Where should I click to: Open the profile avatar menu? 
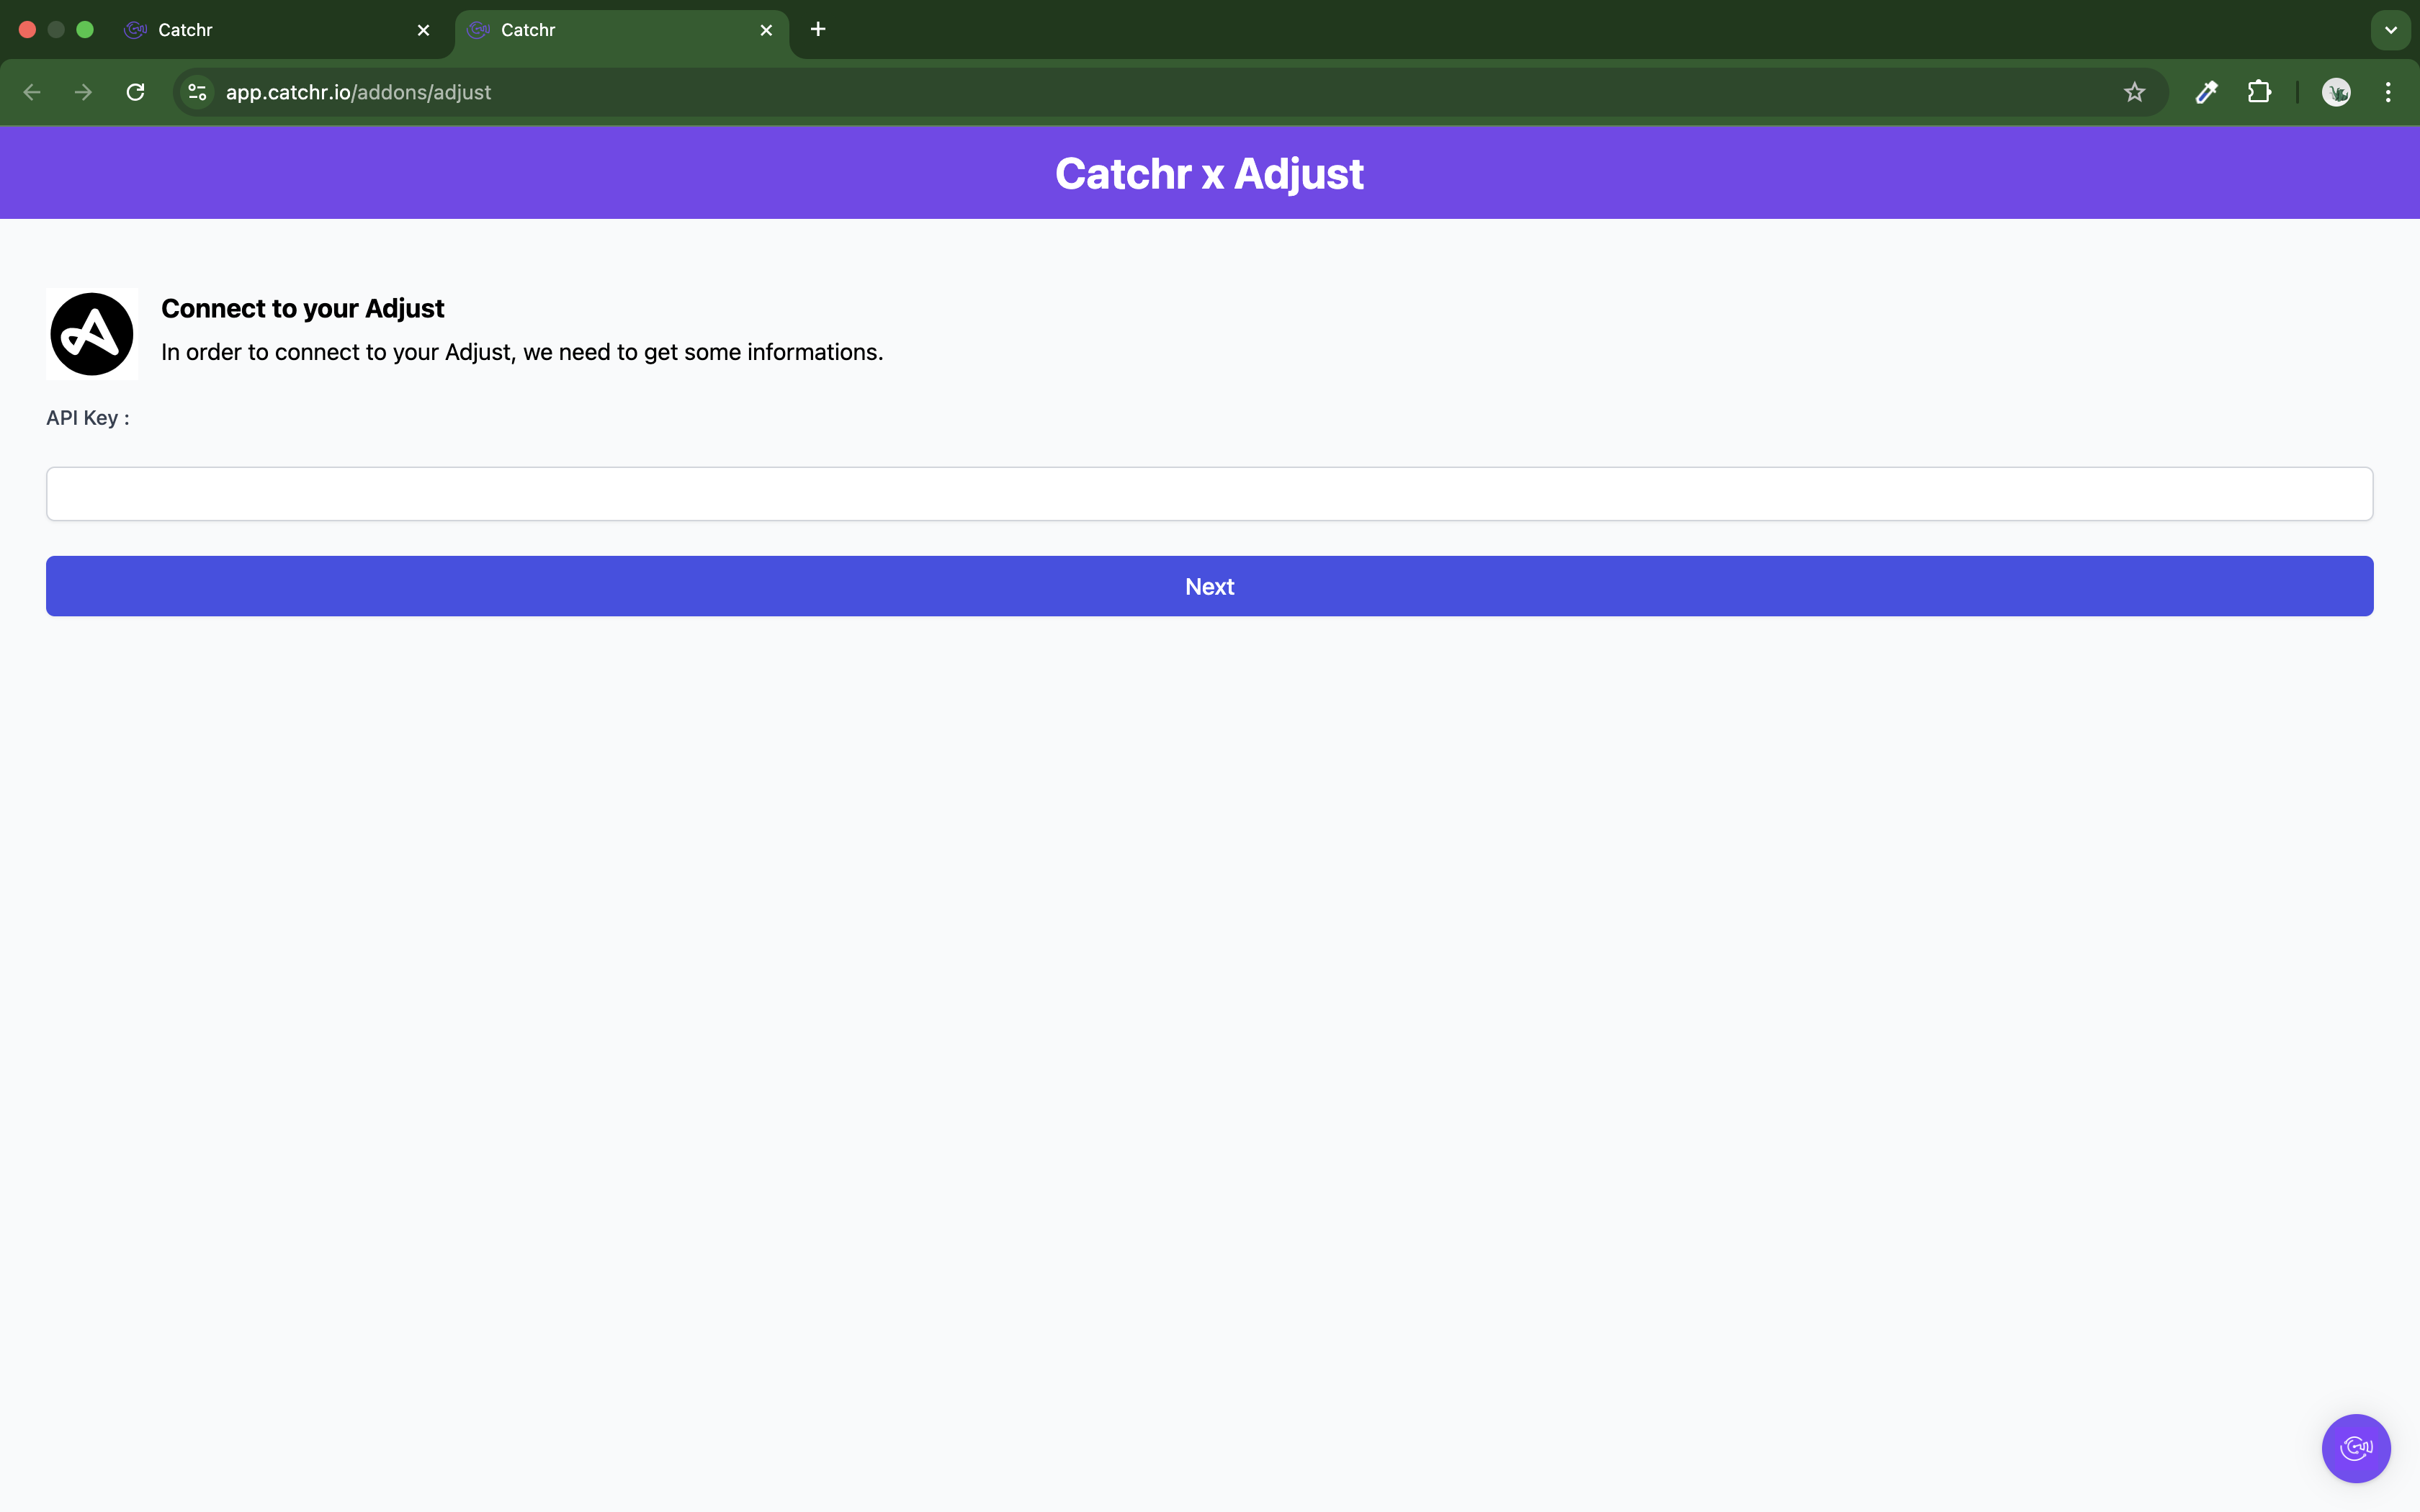pos(2336,92)
